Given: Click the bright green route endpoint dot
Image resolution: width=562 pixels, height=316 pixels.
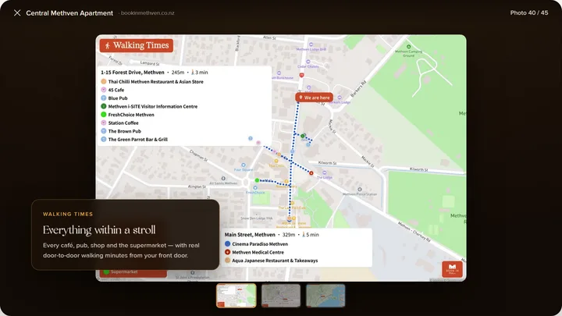Looking at the screenshot, I should [257, 180].
